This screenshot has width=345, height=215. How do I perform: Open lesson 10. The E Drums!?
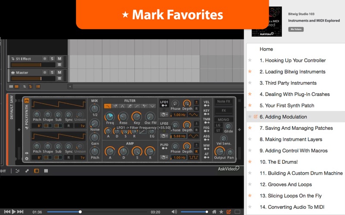pyautogui.click(x=279, y=162)
